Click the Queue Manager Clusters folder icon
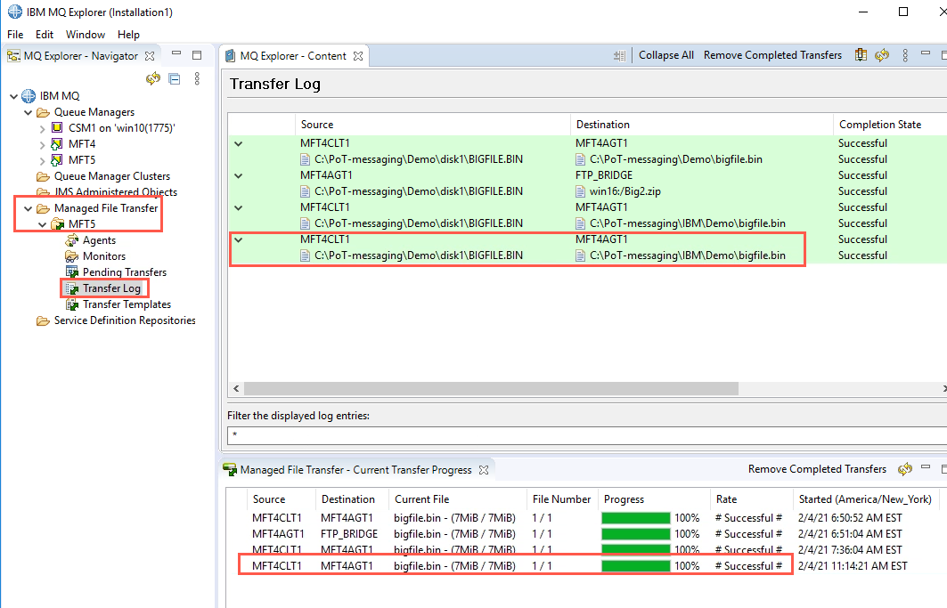 pyautogui.click(x=43, y=176)
